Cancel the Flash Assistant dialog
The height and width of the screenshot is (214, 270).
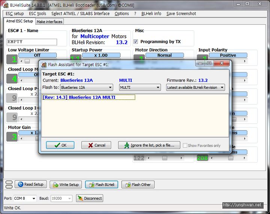(96, 145)
